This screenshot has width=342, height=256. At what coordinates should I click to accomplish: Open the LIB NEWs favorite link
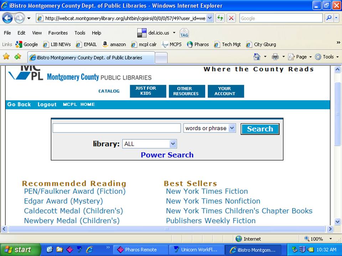pos(57,44)
